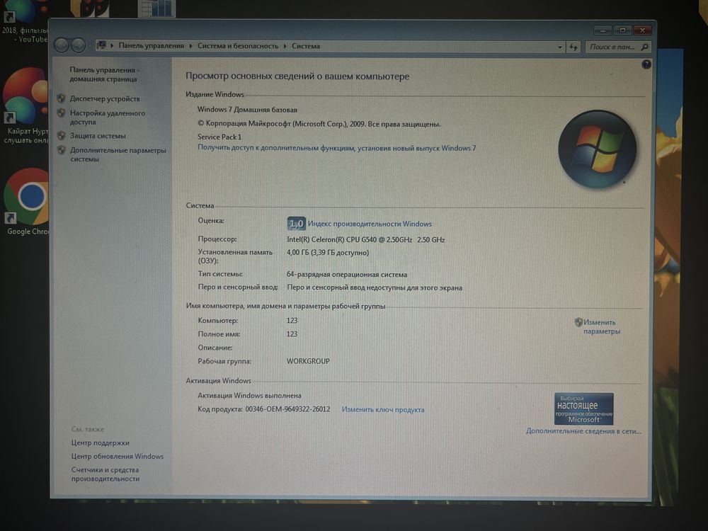708x531 pixels.
Task: Open Настройка удаленного доступа
Action: pyautogui.click(x=108, y=118)
